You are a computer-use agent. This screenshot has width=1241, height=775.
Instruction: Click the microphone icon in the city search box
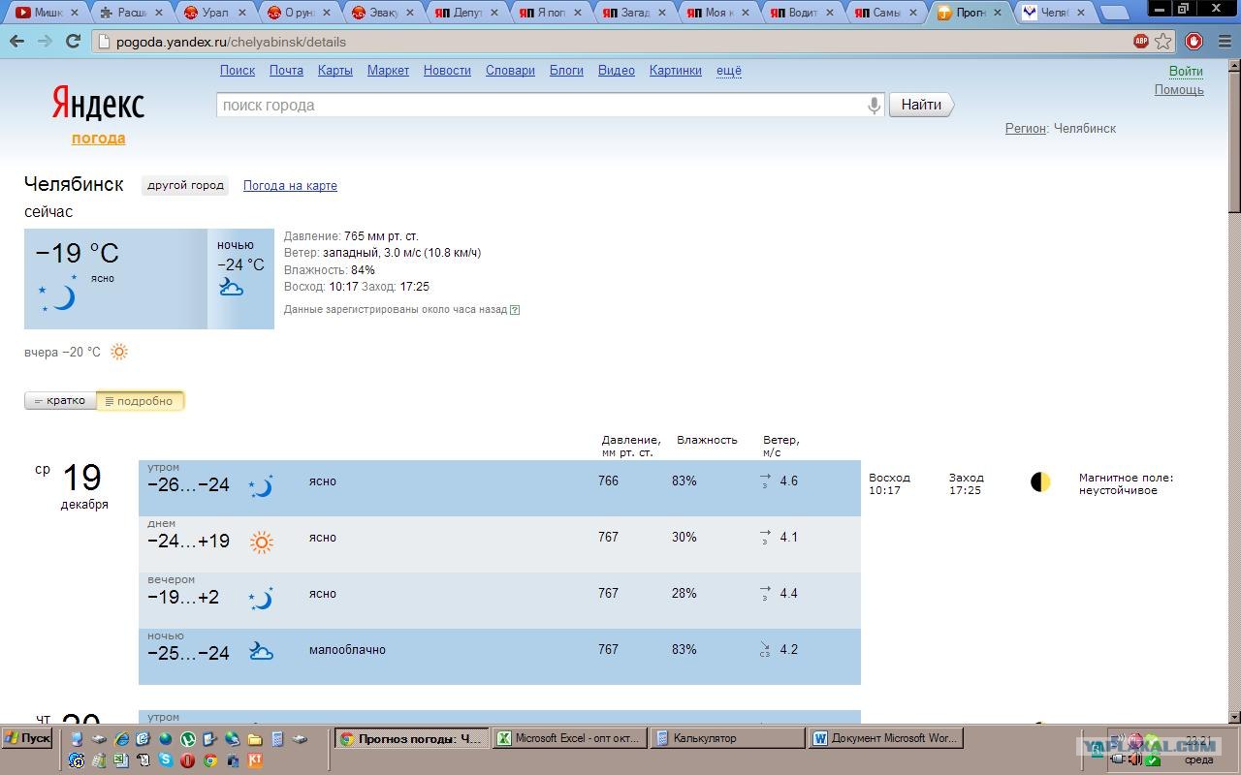tap(874, 106)
